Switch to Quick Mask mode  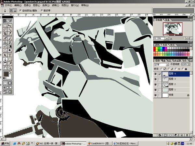pos(10,83)
